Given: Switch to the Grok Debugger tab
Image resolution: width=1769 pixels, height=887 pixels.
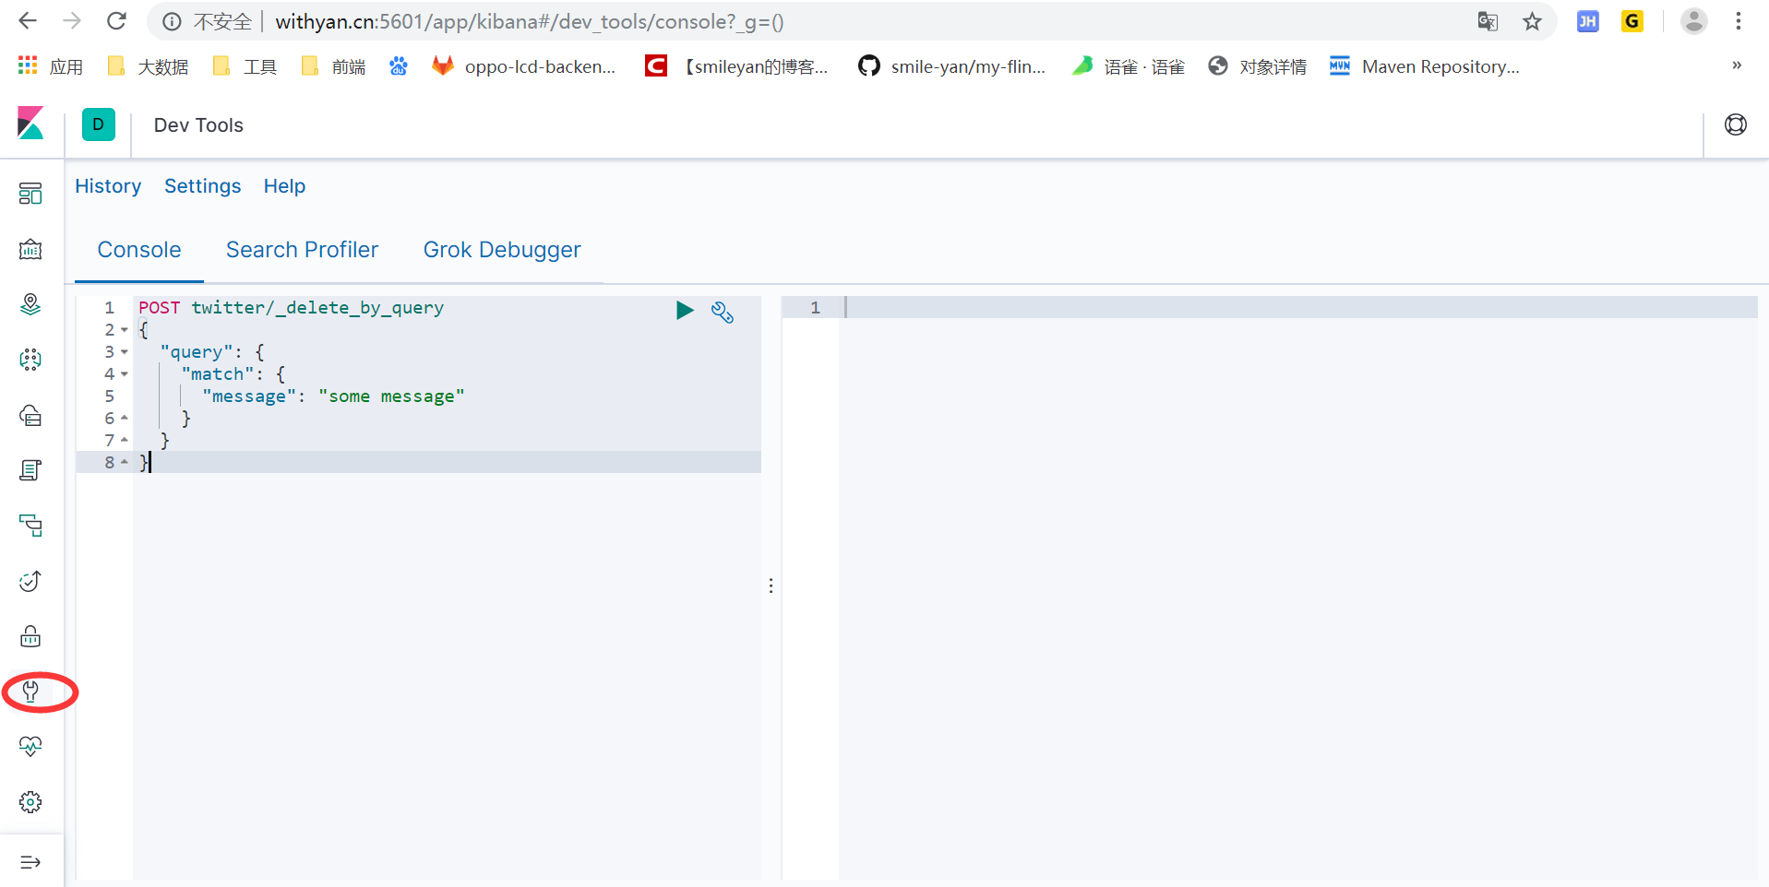Looking at the screenshot, I should point(502,250).
